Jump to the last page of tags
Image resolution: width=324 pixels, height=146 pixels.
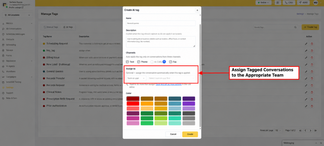(x=315, y=130)
